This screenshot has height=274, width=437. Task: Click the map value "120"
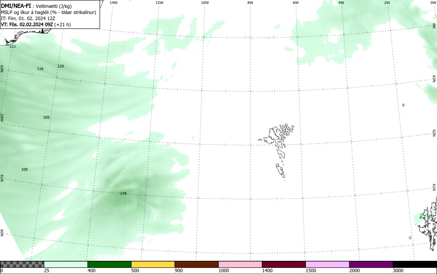coord(61,67)
